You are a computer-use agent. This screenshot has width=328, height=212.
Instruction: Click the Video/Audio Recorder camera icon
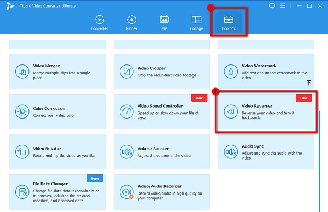127,192
